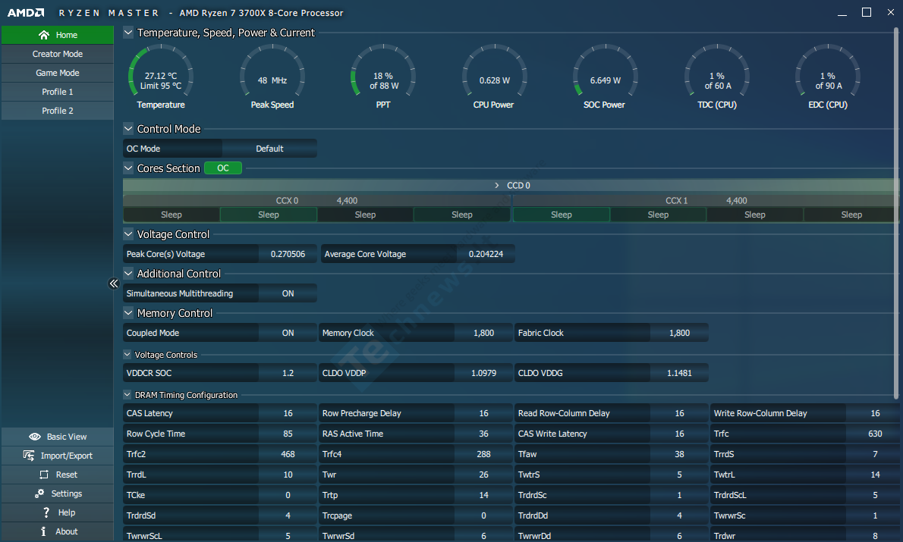
Task: Click the VDDCR SOC value 1.2
Action: point(288,374)
